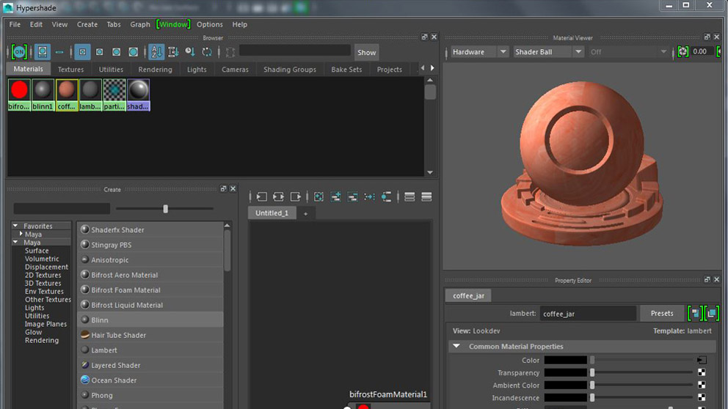The height and width of the screenshot is (409, 728).
Task: Open the Shader Ball geometry dropdown
Action: (547, 52)
